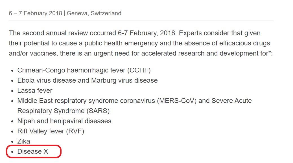Image resolution: width=293 pixels, height=163 pixels.
Task: Select the Nipah and henipaviral diseases item
Action: click(64, 121)
